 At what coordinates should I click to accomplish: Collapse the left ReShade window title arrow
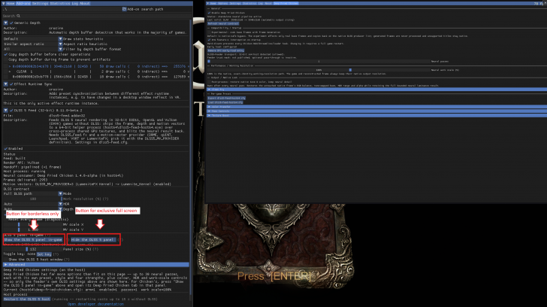tap(3, 3)
